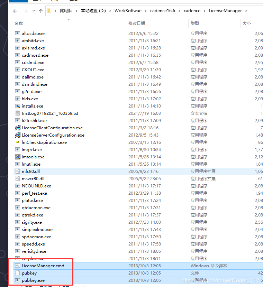The image size is (263, 287).
Task: Click the Forward navigation arrow
Action: [x=25, y=11]
